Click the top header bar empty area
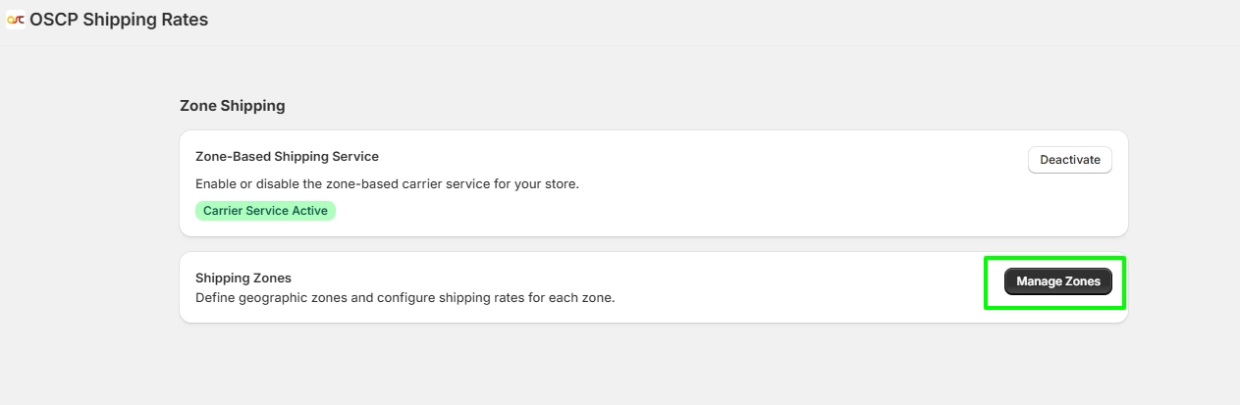 687,22
